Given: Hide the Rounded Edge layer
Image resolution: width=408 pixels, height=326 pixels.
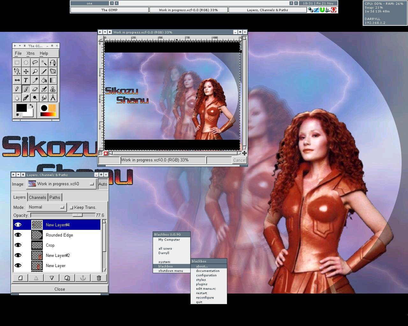Looking at the screenshot, I should pos(18,235).
